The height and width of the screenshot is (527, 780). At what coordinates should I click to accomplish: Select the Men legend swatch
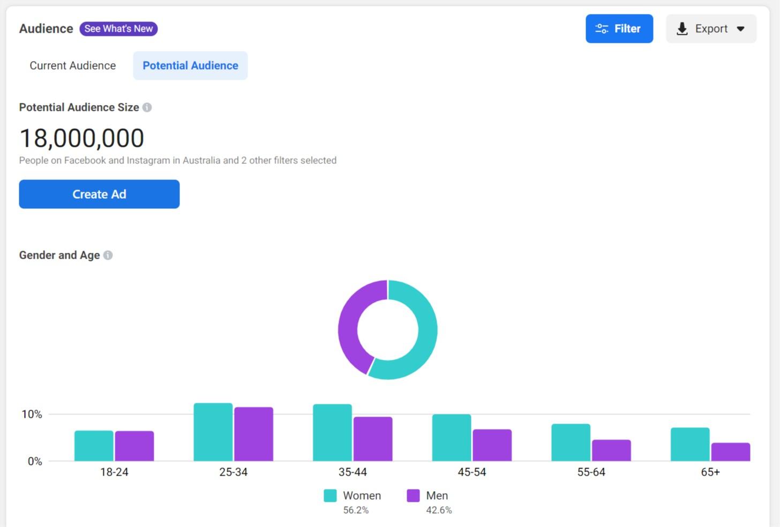412,495
